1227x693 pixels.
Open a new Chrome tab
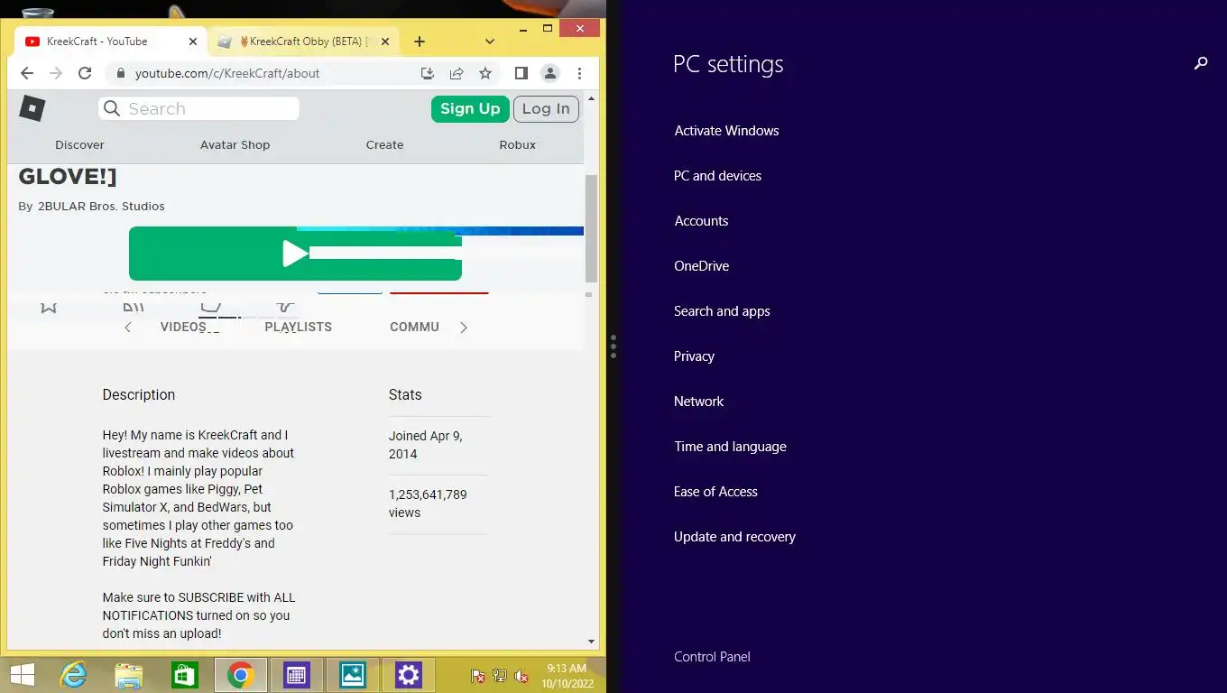click(x=420, y=42)
